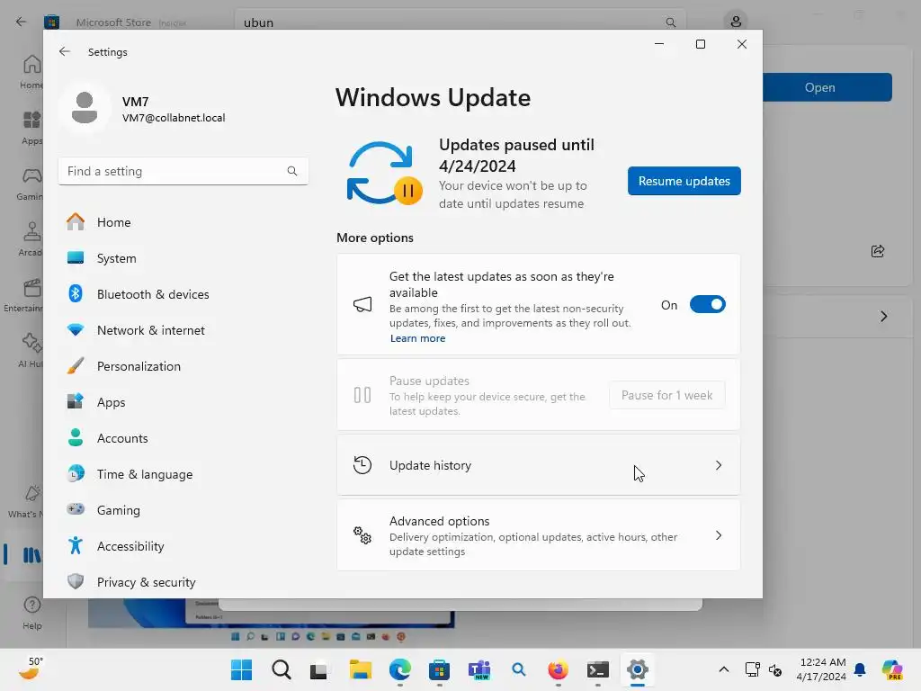This screenshot has width=921, height=691.
Task: Click the Resume updates button
Action: [684, 181]
